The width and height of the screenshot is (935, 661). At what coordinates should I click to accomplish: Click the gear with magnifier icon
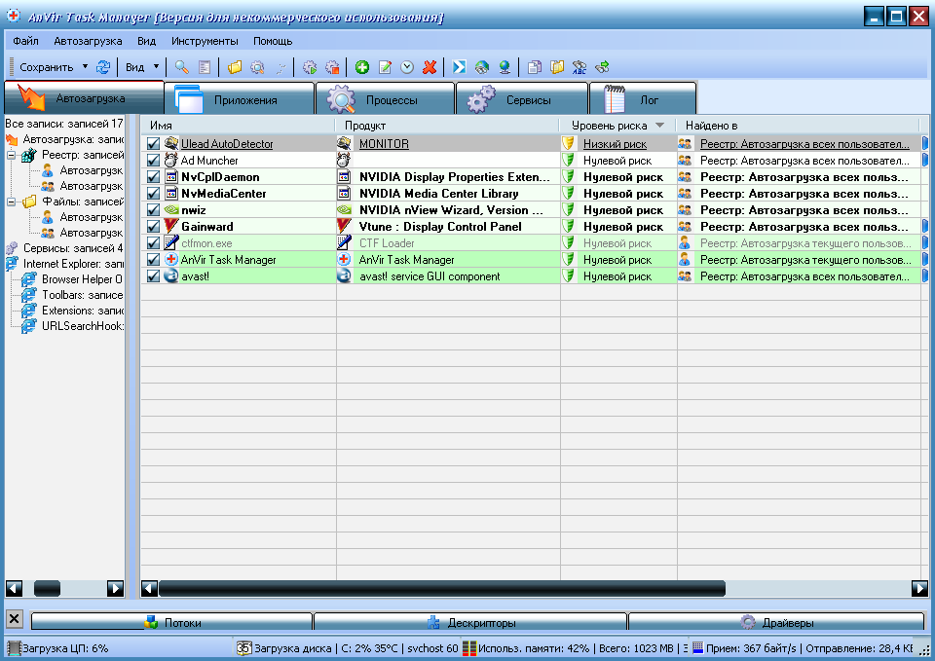(257, 67)
